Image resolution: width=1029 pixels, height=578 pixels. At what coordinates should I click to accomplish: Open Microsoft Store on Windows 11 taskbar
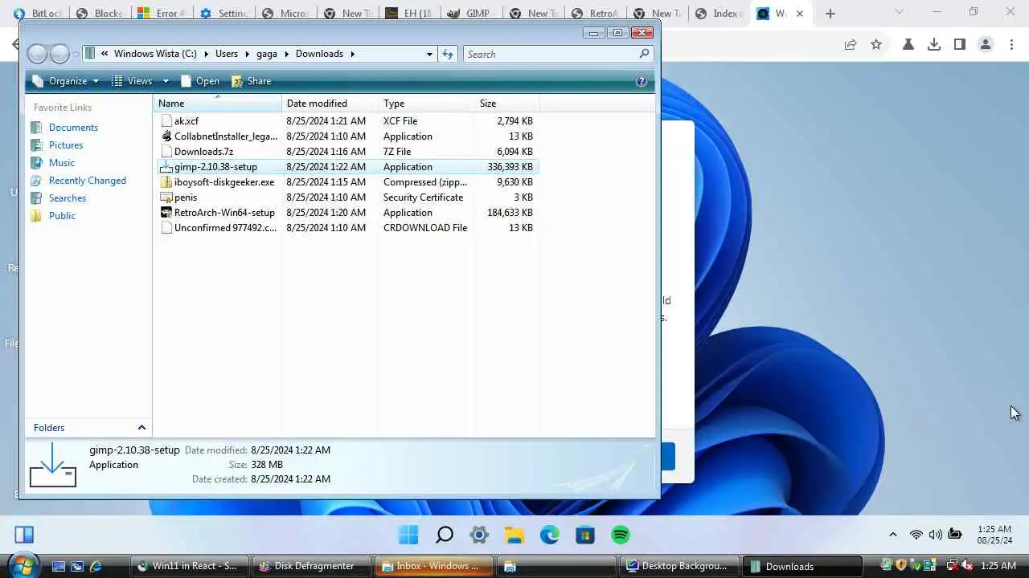(585, 535)
